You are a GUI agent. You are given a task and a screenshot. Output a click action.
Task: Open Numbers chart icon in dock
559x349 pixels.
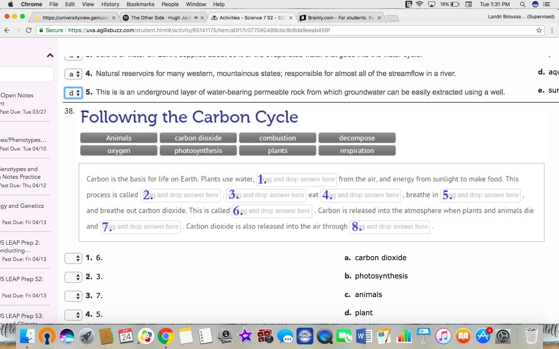coord(404,336)
